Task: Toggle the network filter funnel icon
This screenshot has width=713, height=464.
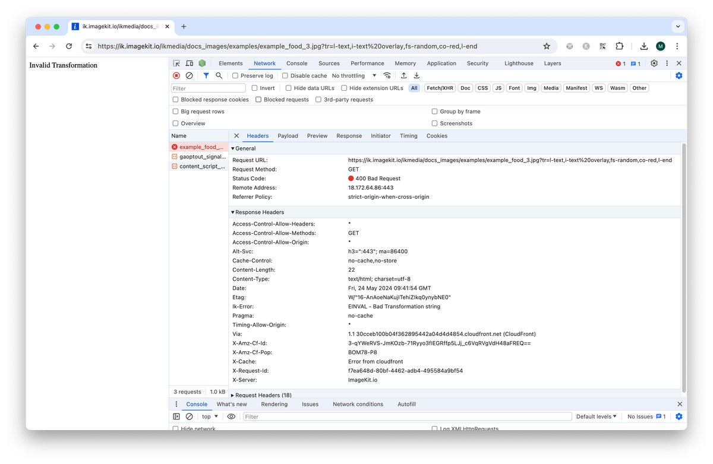Action: [x=206, y=76]
